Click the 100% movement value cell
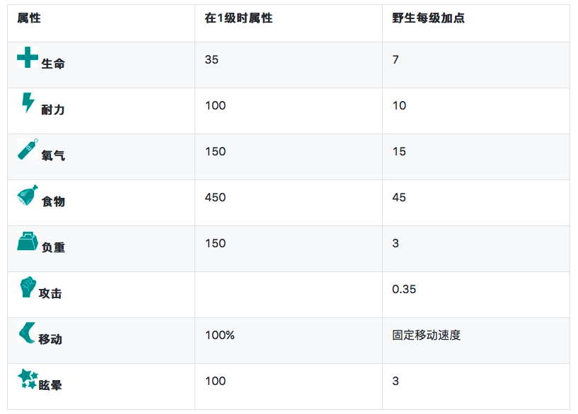 219,335
